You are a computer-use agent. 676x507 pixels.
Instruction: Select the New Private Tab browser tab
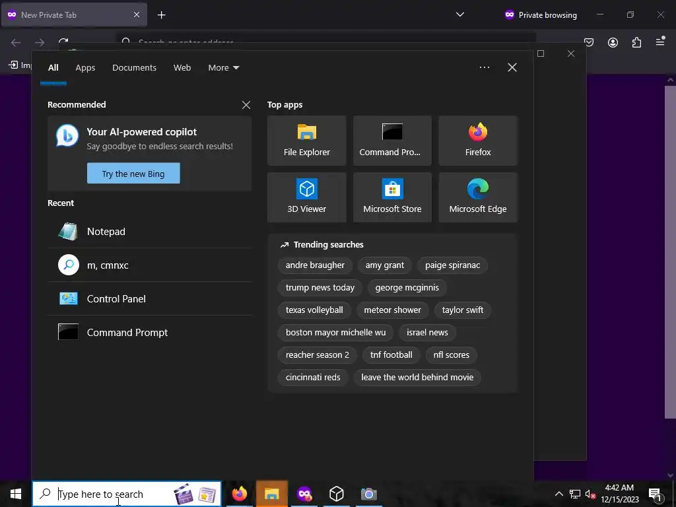74,15
